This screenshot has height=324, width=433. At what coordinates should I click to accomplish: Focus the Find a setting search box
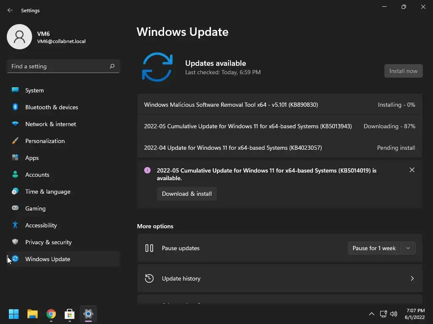point(63,66)
